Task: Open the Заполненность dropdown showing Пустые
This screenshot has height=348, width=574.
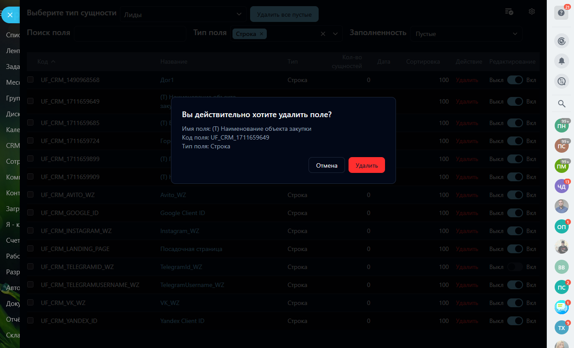Action: click(466, 34)
